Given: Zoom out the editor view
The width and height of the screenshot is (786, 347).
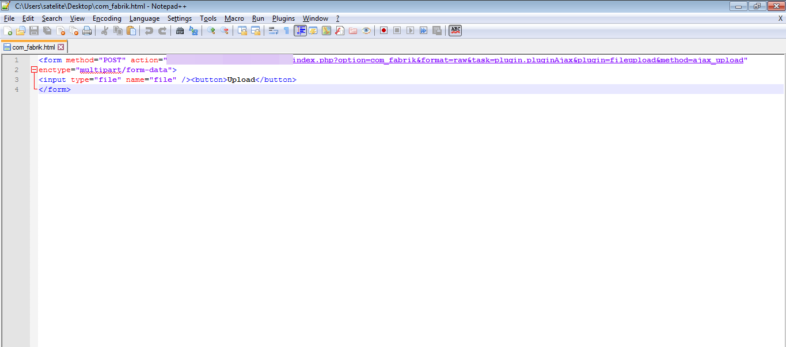Looking at the screenshot, I should (x=224, y=30).
